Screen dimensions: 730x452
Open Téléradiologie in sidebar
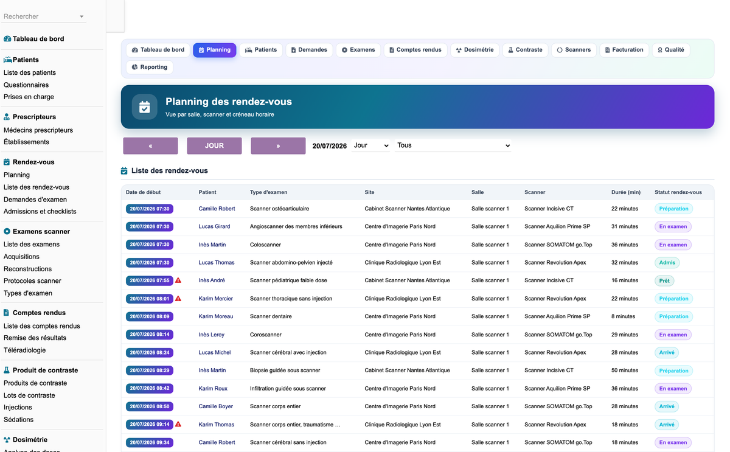pyautogui.click(x=25, y=350)
